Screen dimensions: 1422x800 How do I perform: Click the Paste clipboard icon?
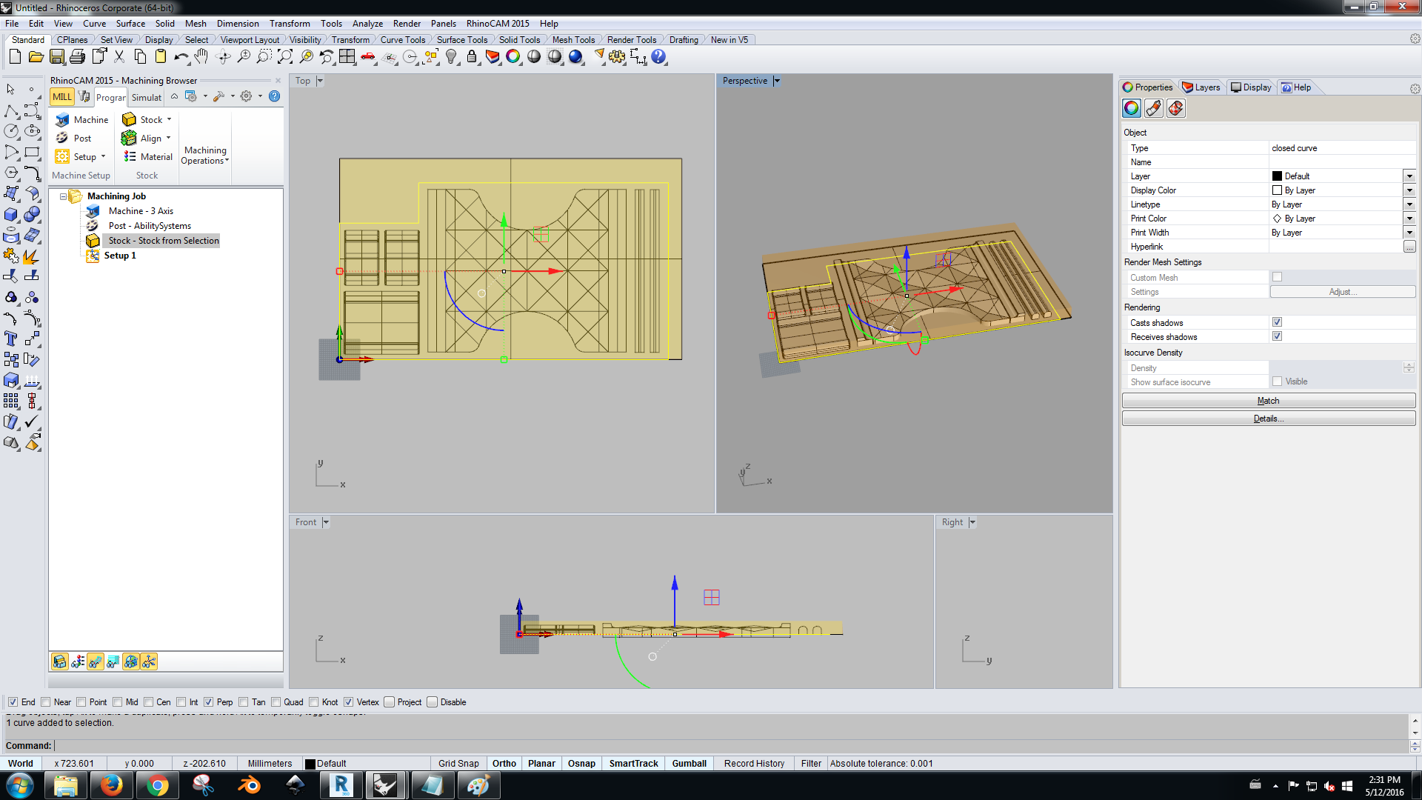tap(160, 56)
